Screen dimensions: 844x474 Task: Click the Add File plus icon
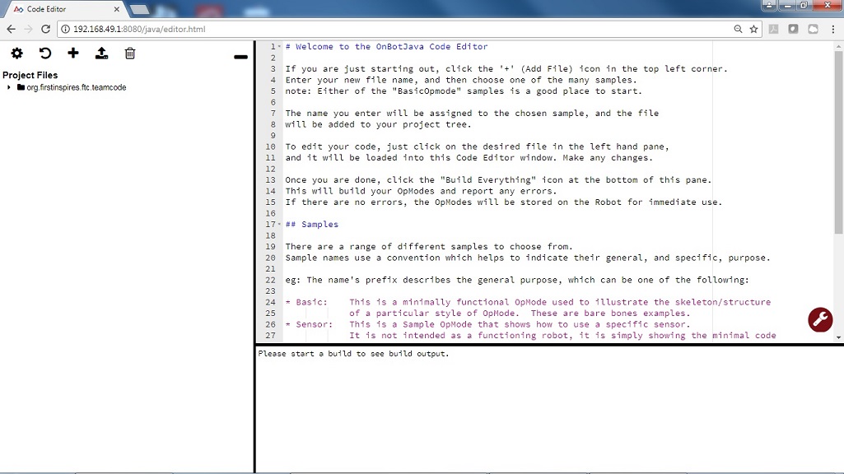coord(73,53)
